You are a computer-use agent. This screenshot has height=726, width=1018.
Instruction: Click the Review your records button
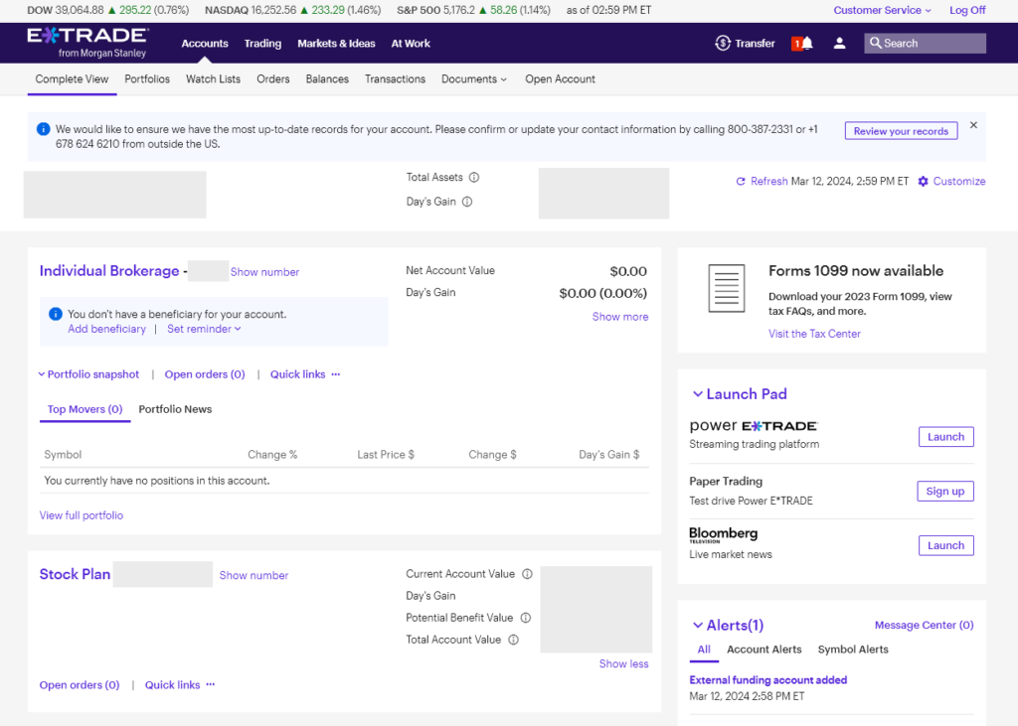[x=901, y=131]
